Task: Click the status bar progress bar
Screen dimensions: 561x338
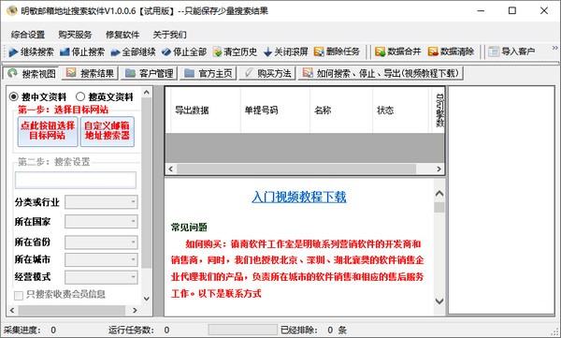Action: coord(242,330)
